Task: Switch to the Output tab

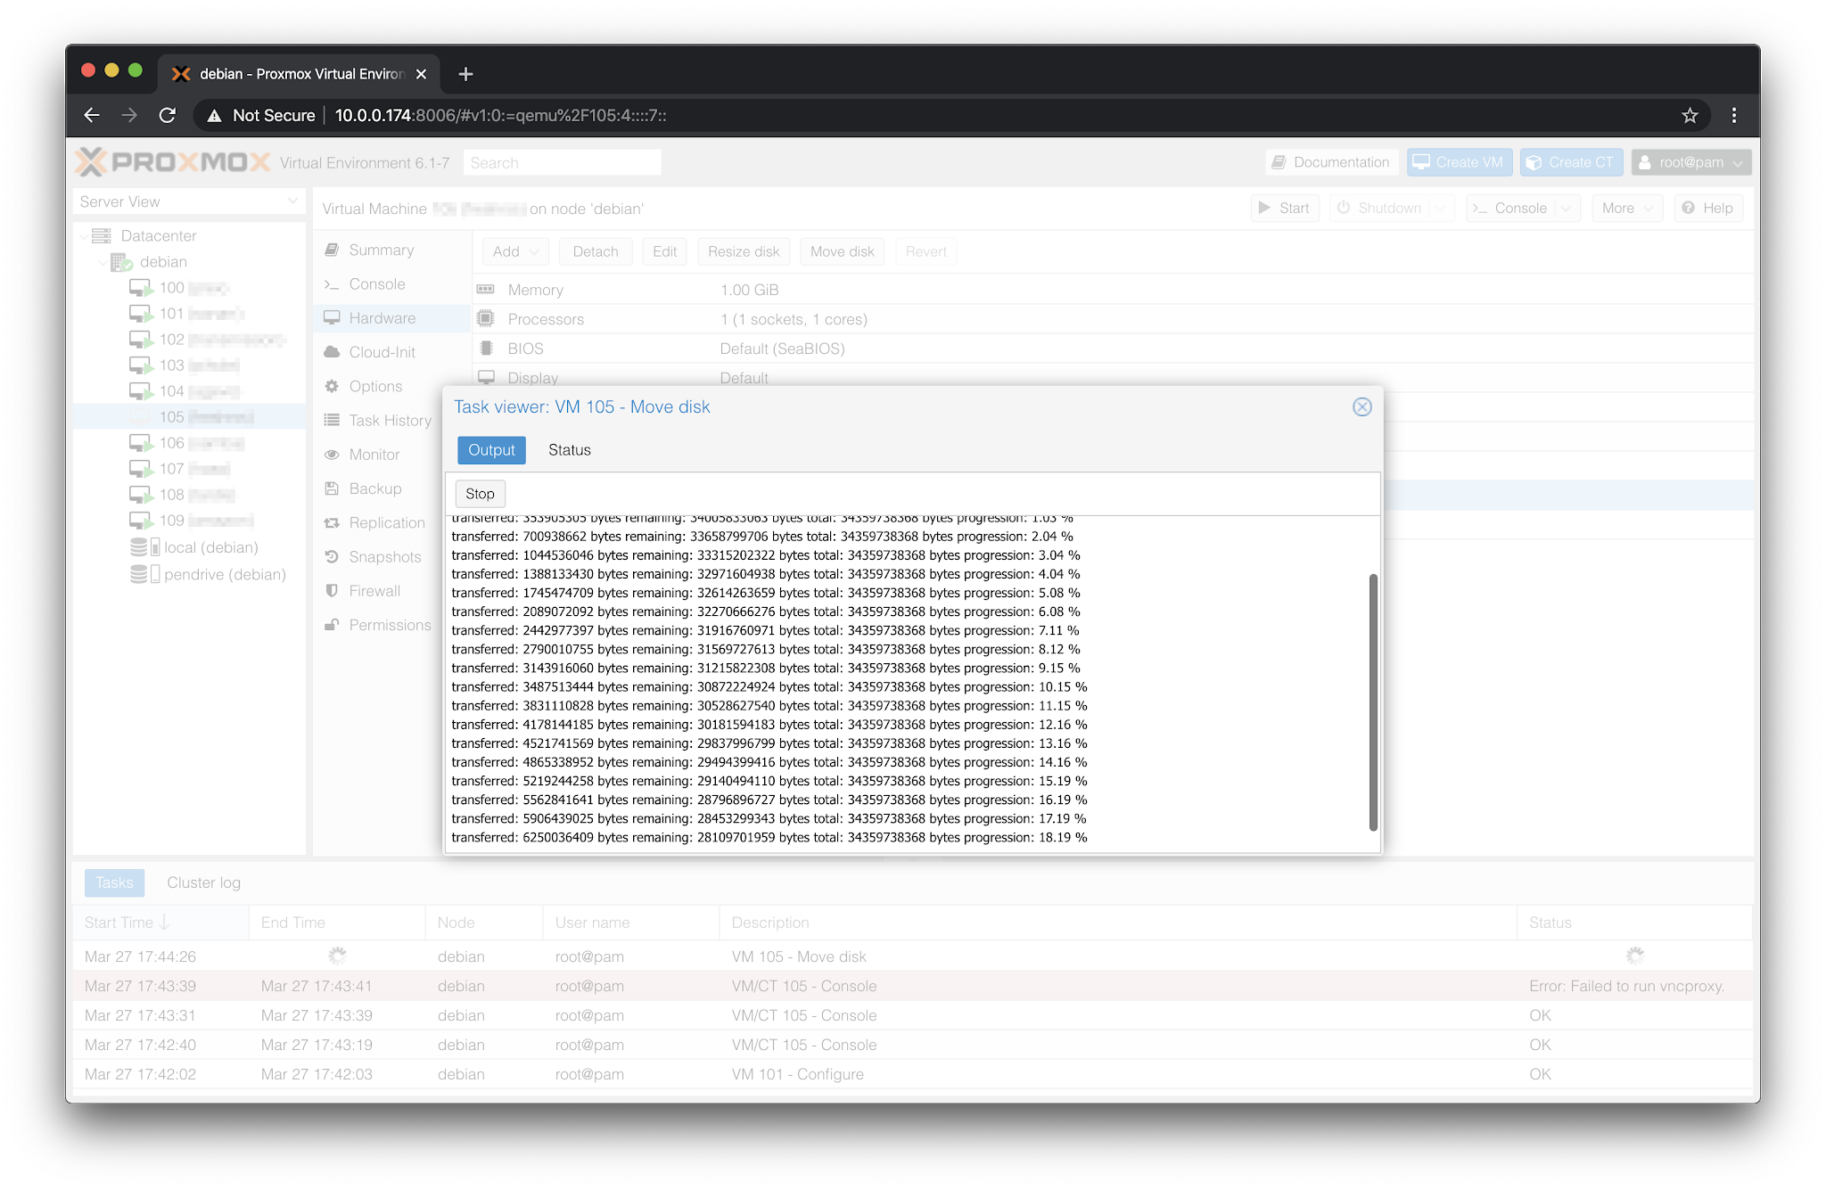Action: pos(491,450)
